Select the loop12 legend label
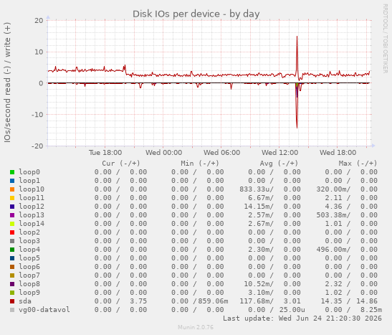 32,207
